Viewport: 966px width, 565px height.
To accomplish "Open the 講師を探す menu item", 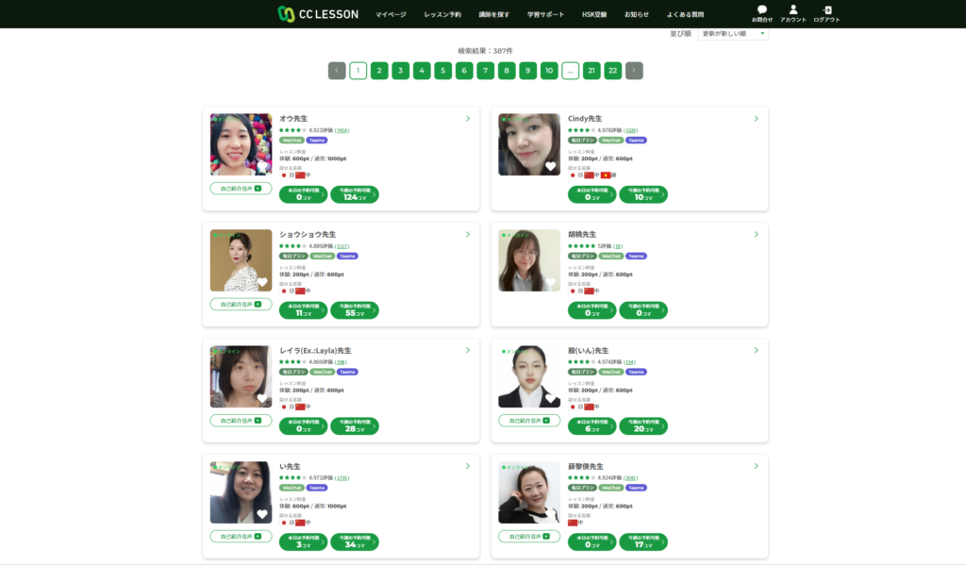I will [x=493, y=15].
